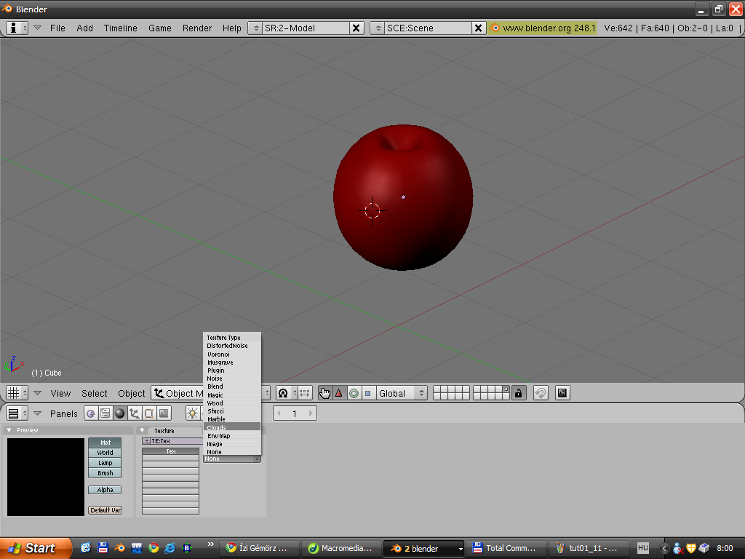The width and height of the screenshot is (745, 559).
Task: Select the rotate manipulator ring icon
Action: (x=354, y=393)
